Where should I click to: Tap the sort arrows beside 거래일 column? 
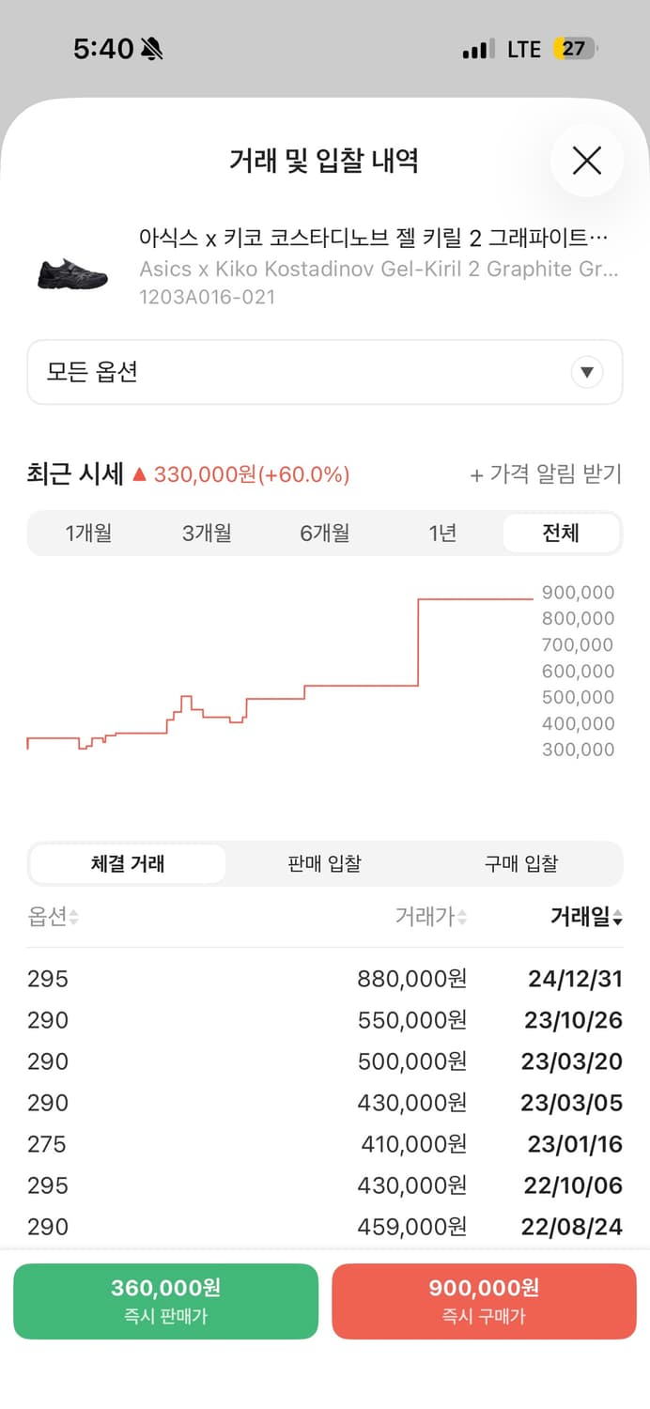tap(617, 918)
